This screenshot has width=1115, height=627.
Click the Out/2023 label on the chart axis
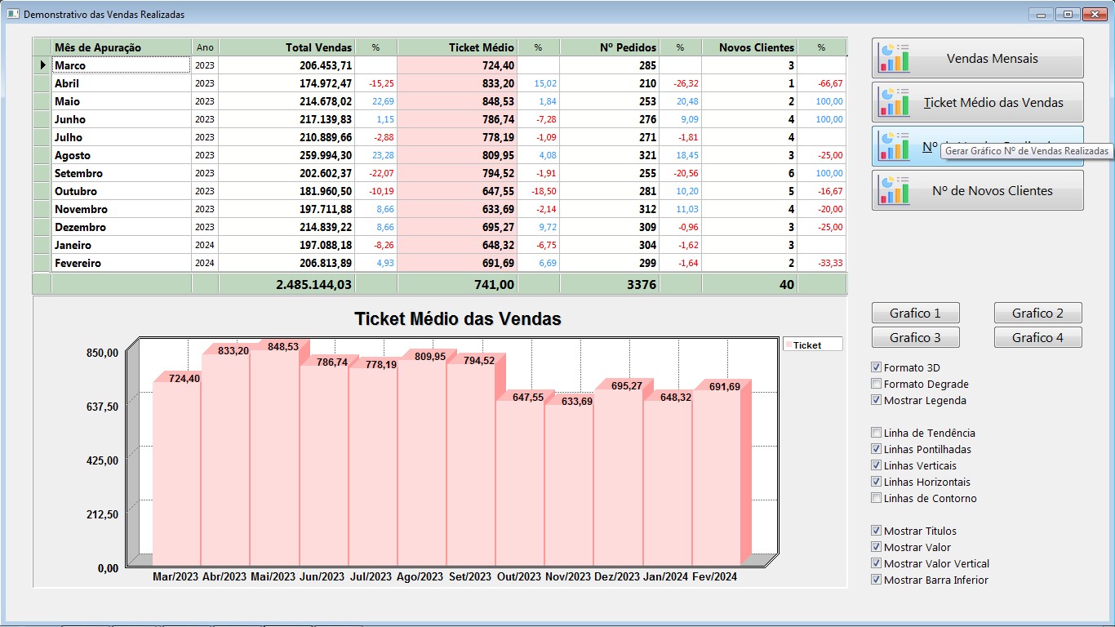[x=518, y=576]
